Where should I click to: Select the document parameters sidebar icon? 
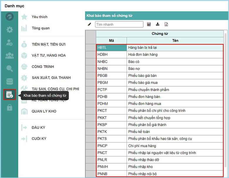[x=10, y=95]
